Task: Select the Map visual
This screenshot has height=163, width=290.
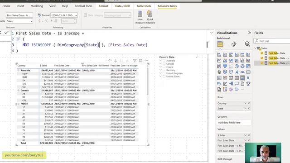Action: point(219,72)
